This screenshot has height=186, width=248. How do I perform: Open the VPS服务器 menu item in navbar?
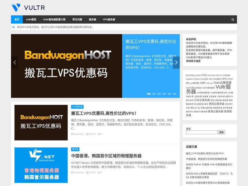[109, 19]
